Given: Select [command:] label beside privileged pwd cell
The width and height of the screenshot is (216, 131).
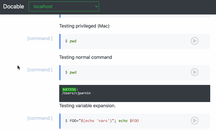Looking at the screenshot, I should tap(40, 39).
